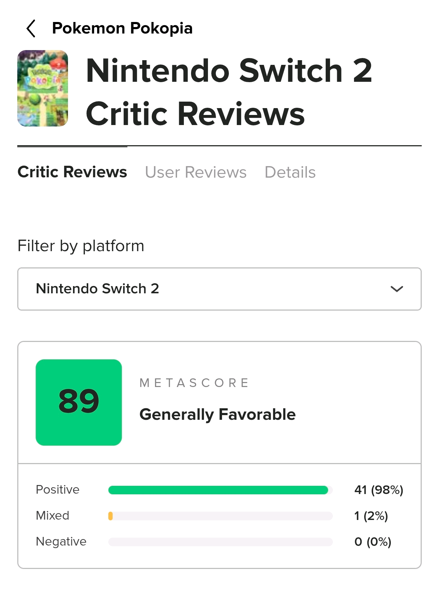
Task: Switch to the User Reviews tab
Action: tap(196, 172)
